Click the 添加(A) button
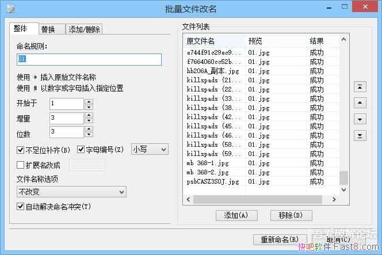The width and height of the screenshot is (382, 255). 236,215
